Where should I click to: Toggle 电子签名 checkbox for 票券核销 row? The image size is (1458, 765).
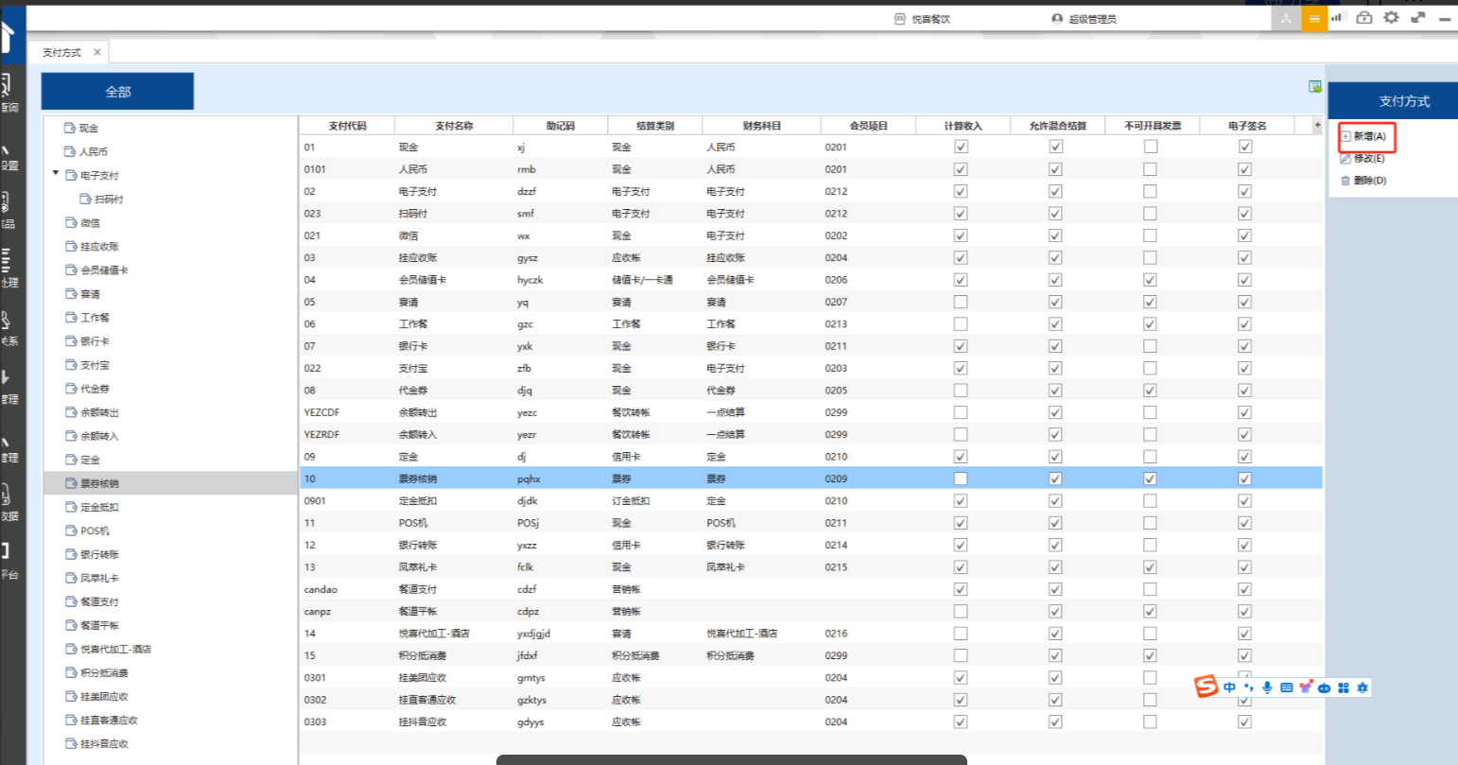[x=1244, y=478]
